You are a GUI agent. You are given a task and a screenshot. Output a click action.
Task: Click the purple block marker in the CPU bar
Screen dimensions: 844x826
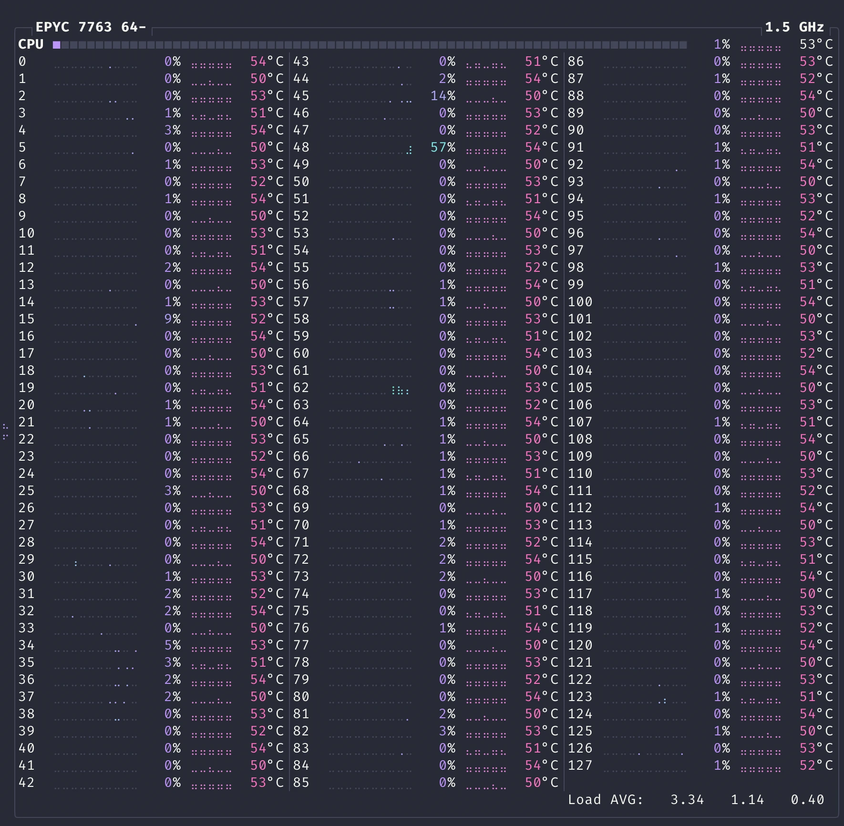57,44
